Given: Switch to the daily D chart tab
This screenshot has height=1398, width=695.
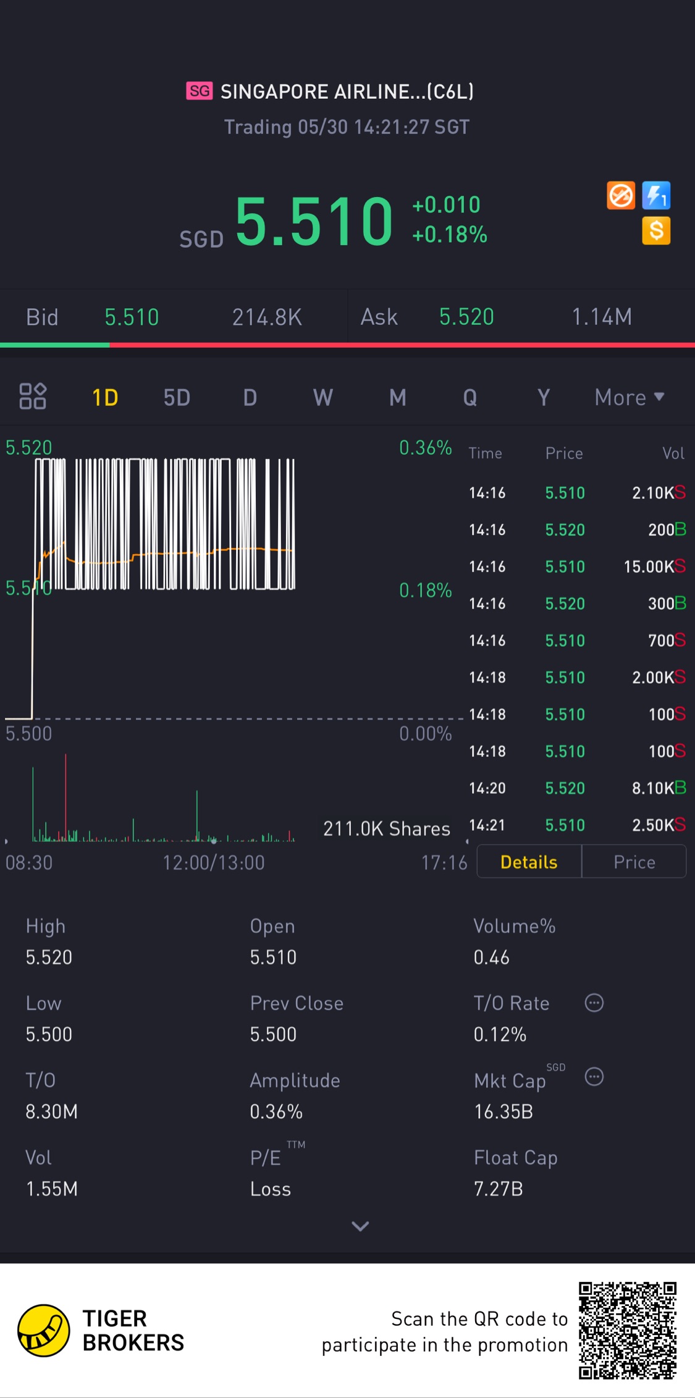Looking at the screenshot, I should point(250,397).
